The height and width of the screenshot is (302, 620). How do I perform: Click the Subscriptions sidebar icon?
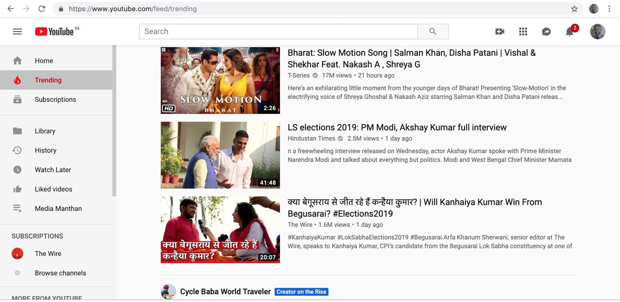[x=18, y=99]
